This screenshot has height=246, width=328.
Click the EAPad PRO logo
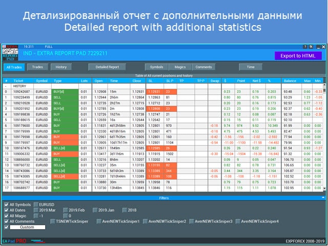click(14, 240)
